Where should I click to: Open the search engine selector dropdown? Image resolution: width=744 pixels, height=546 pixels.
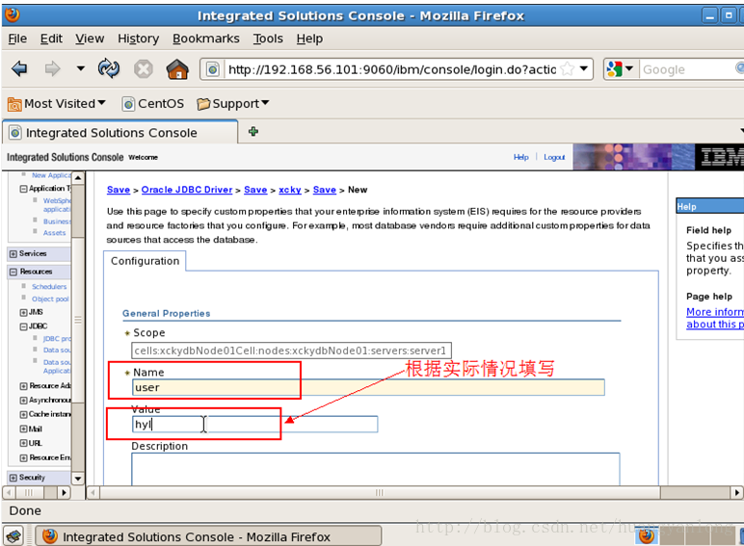pyautogui.click(x=620, y=69)
